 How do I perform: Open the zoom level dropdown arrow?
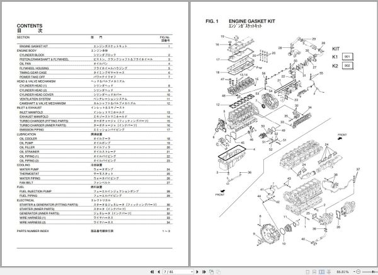click(x=353, y=272)
